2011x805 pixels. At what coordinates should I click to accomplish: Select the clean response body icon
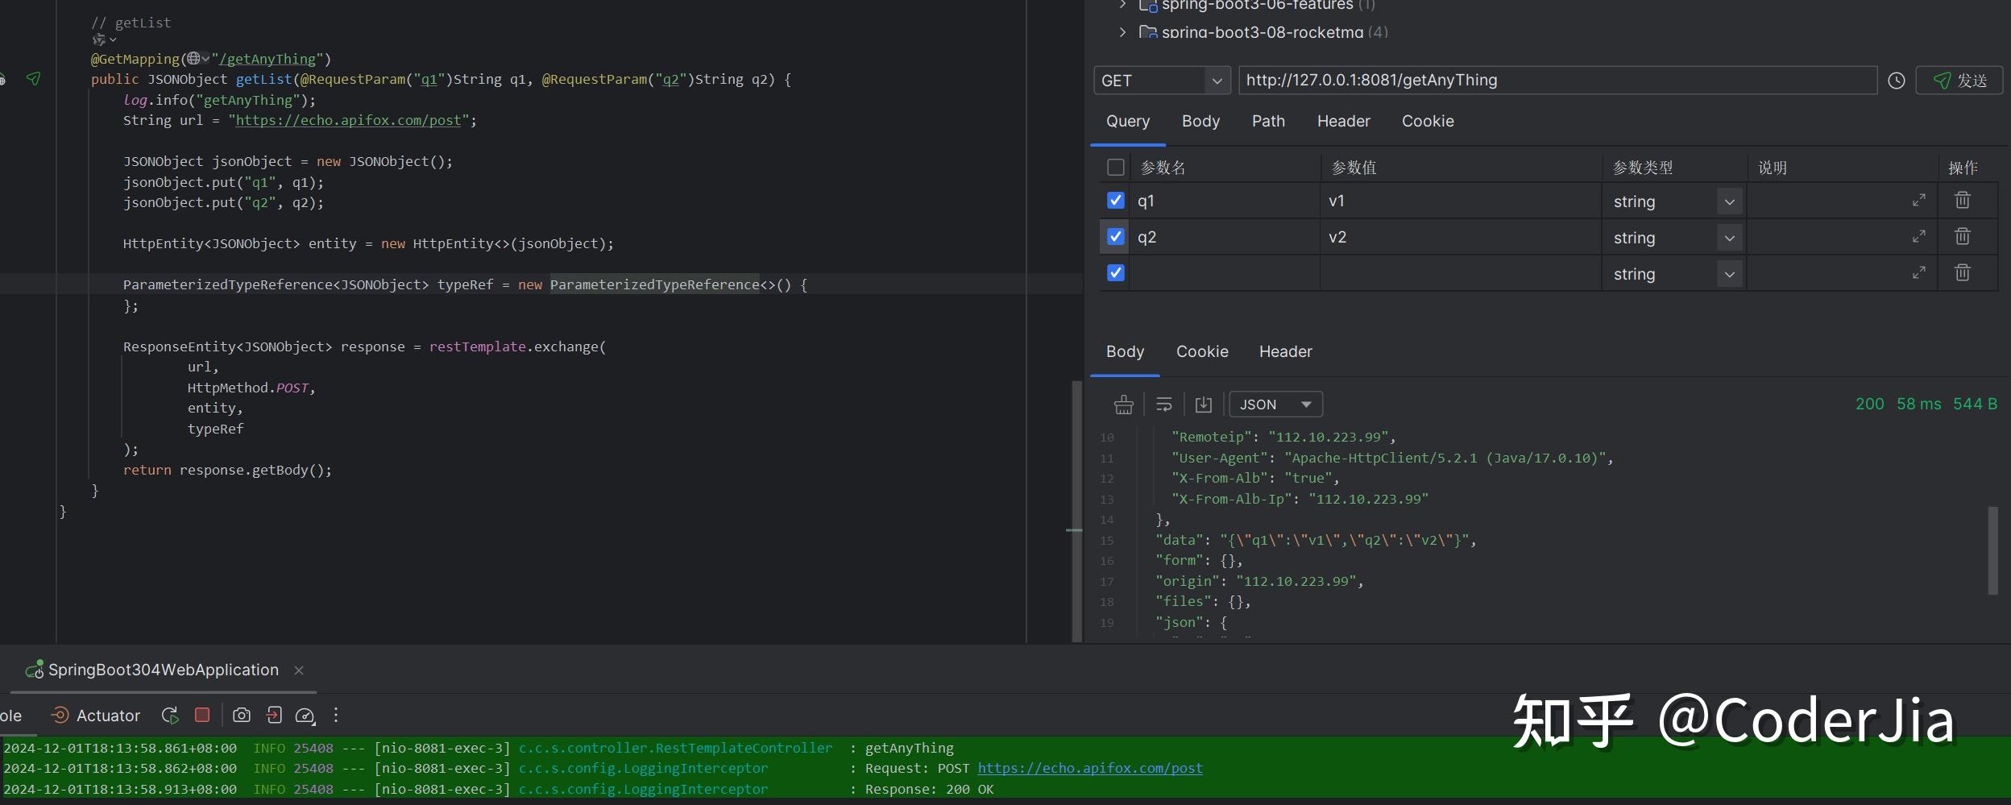point(1123,405)
